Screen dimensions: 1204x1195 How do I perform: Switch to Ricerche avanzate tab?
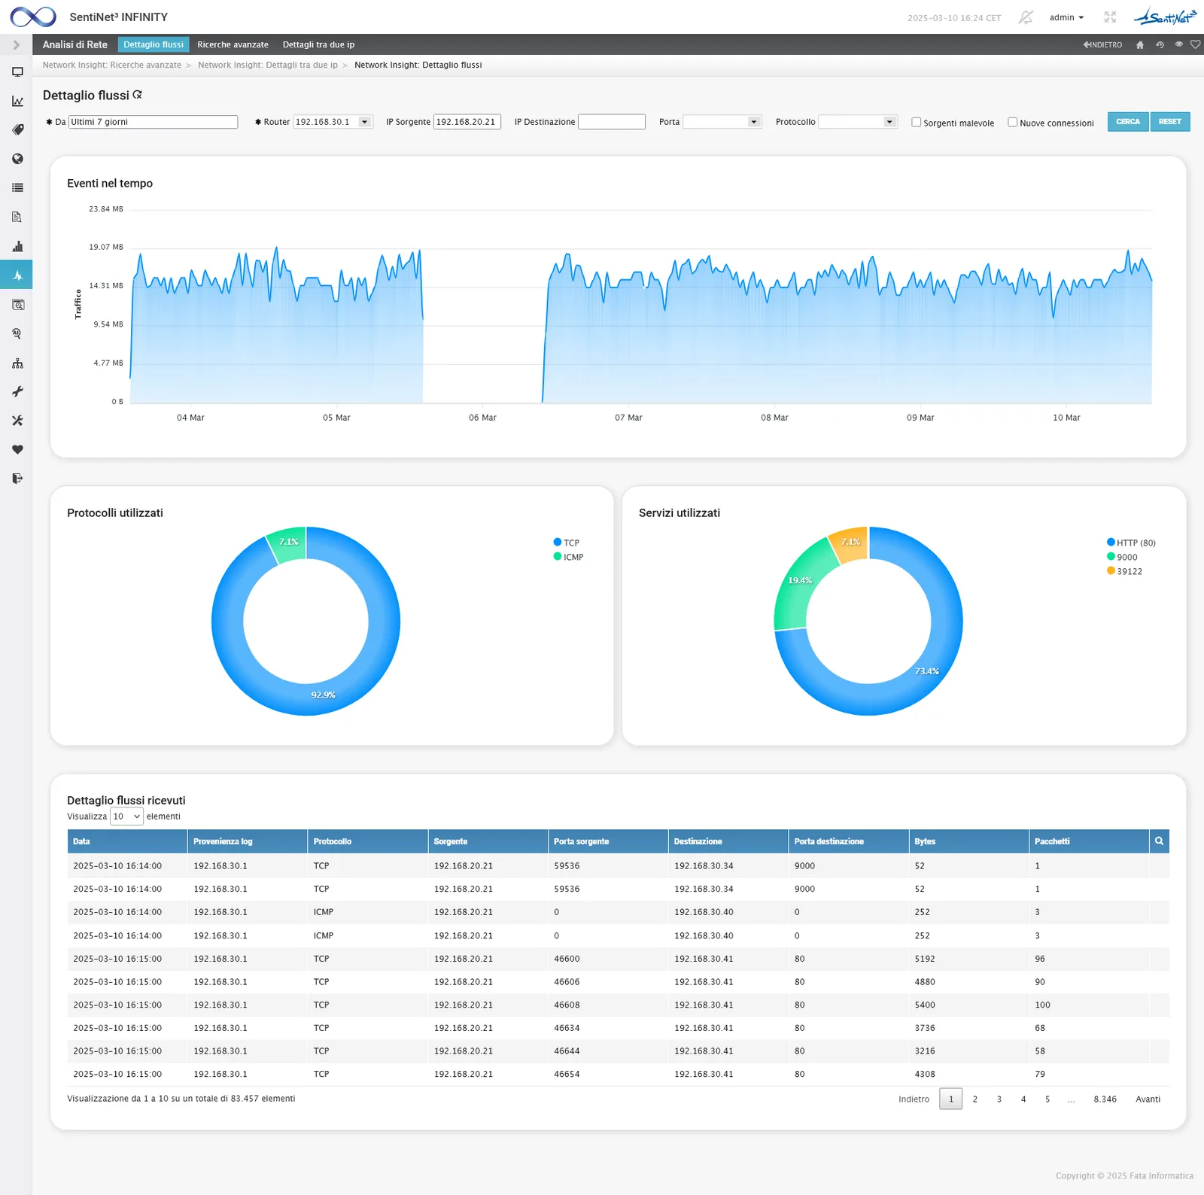[233, 45]
